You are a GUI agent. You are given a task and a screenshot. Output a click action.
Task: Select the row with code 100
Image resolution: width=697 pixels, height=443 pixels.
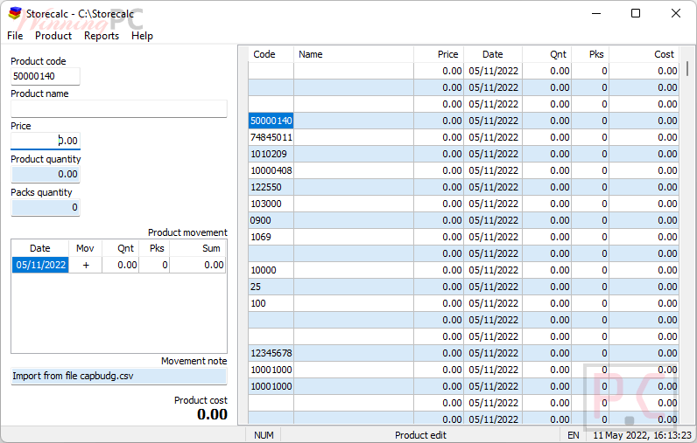(463, 303)
